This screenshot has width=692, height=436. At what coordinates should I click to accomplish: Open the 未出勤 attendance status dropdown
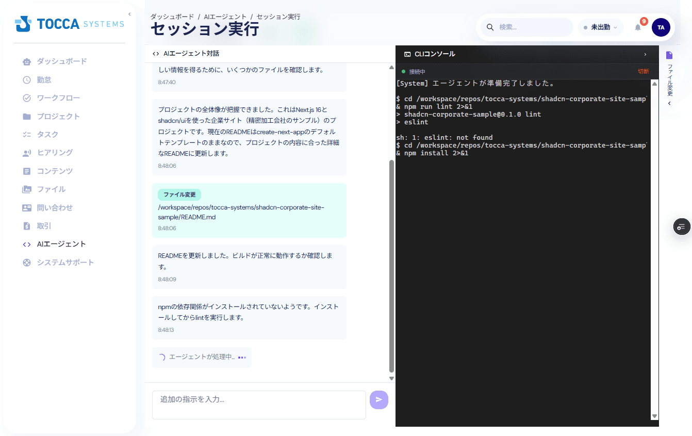coord(600,27)
